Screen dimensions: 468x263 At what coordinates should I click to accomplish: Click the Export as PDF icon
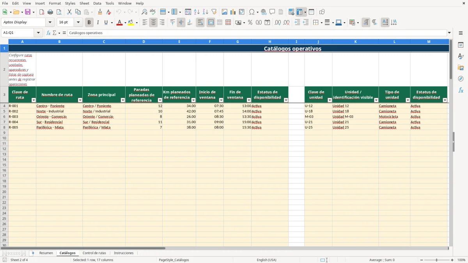pos(42,12)
